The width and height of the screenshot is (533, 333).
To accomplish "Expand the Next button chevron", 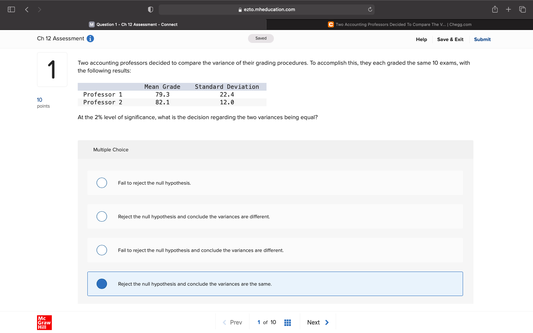I will pos(327,322).
